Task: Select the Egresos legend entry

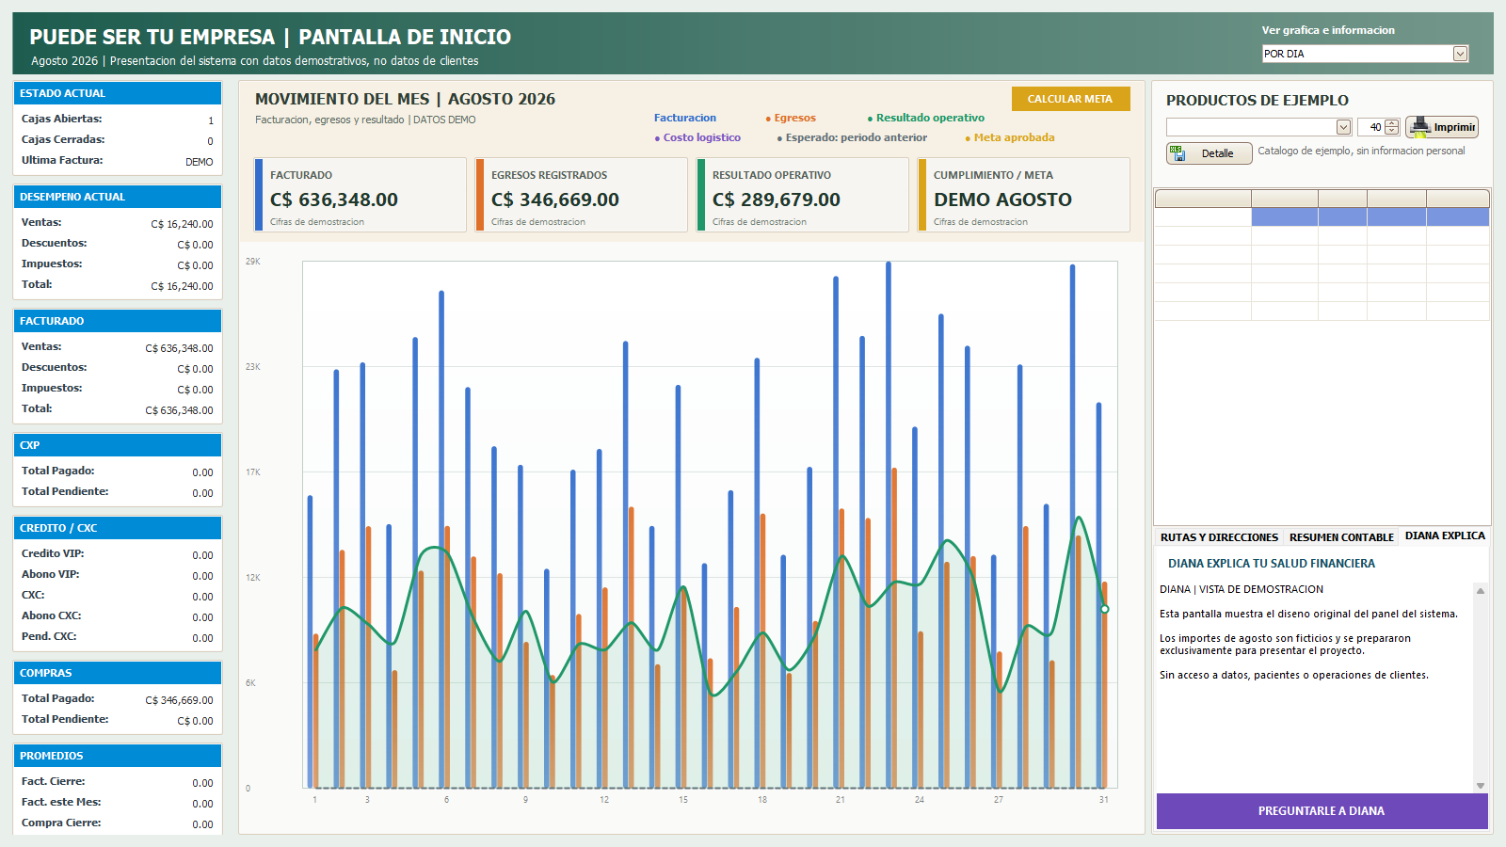Action: [x=791, y=118]
